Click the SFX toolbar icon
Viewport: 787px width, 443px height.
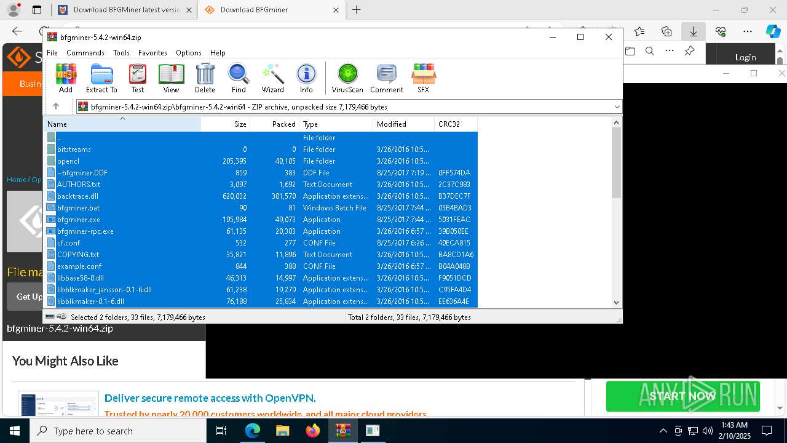point(424,78)
